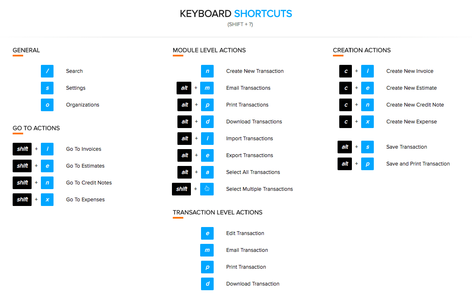This screenshot has height=294, width=472.
Task: Click the black 'alt' key beside Print Transactions
Action: (x=184, y=104)
